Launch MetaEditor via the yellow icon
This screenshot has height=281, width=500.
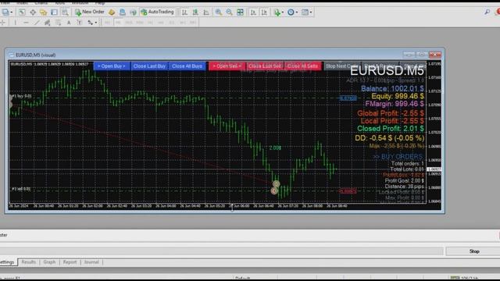point(112,12)
